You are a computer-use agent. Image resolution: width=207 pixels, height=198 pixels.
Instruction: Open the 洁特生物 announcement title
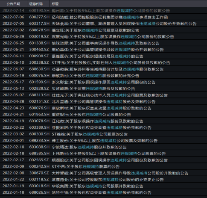pos(102,193)
